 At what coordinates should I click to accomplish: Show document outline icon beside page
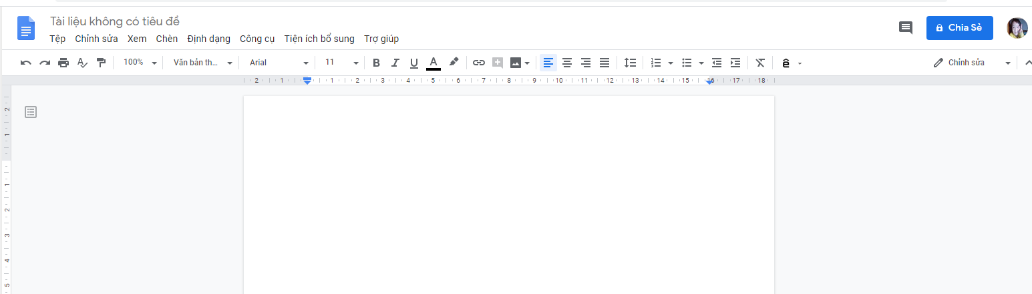[x=31, y=112]
